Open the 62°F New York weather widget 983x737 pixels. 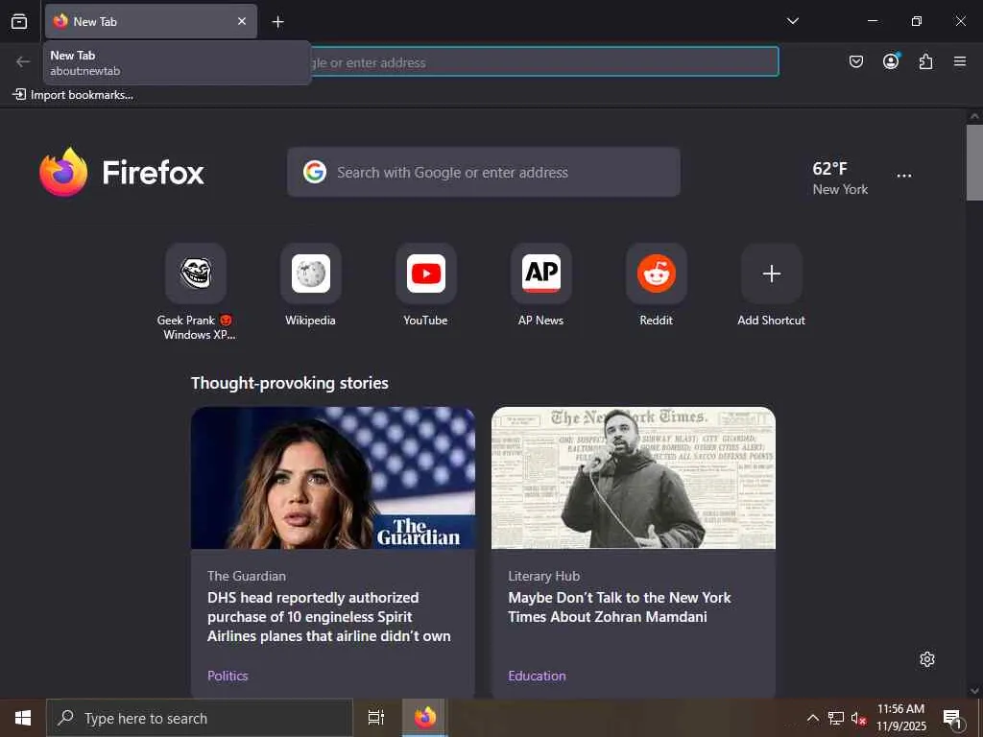click(840, 178)
